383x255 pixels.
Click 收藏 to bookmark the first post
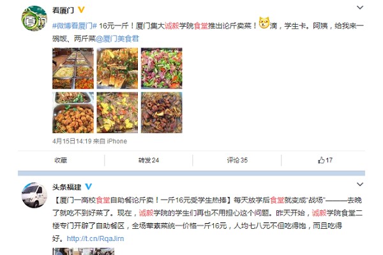(x=61, y=160)
